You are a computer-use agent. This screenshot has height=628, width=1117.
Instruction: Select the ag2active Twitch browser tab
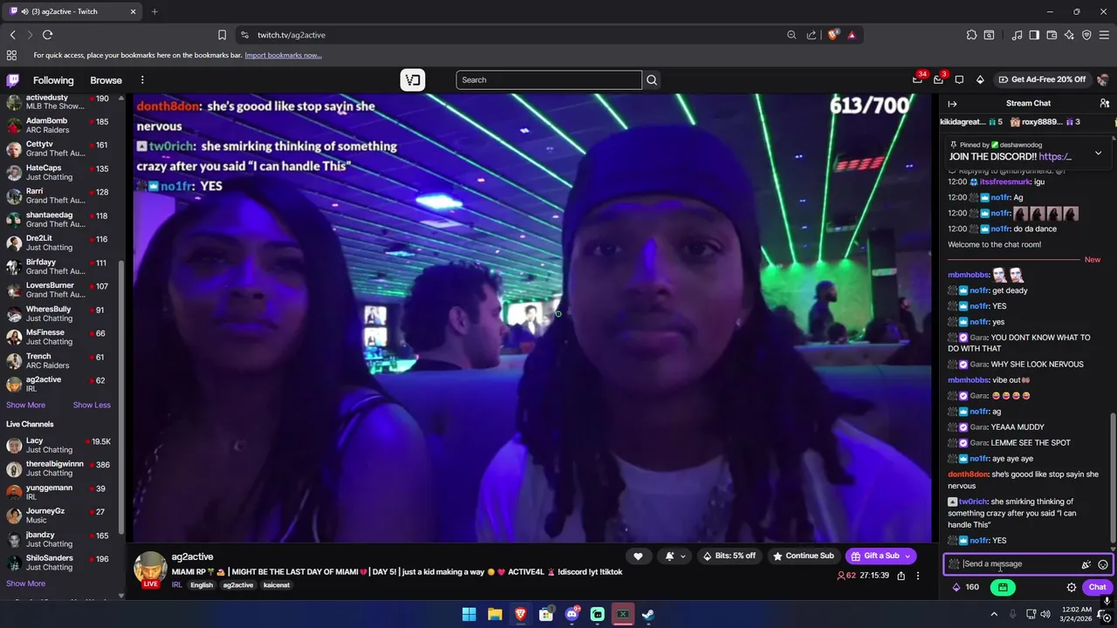click(72, 11)
